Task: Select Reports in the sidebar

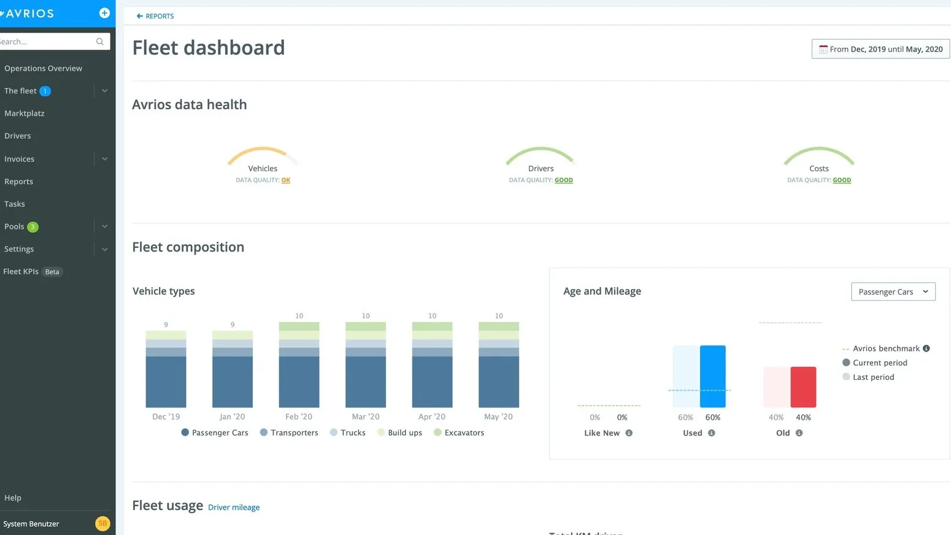Action: point(19,182)
